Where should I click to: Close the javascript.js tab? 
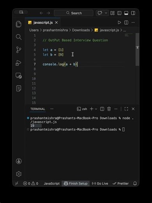pos(57,23)
